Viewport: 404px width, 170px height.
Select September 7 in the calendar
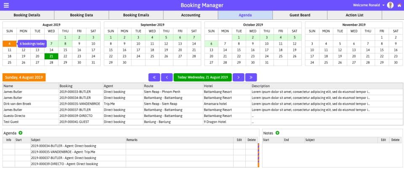(194, 37)
